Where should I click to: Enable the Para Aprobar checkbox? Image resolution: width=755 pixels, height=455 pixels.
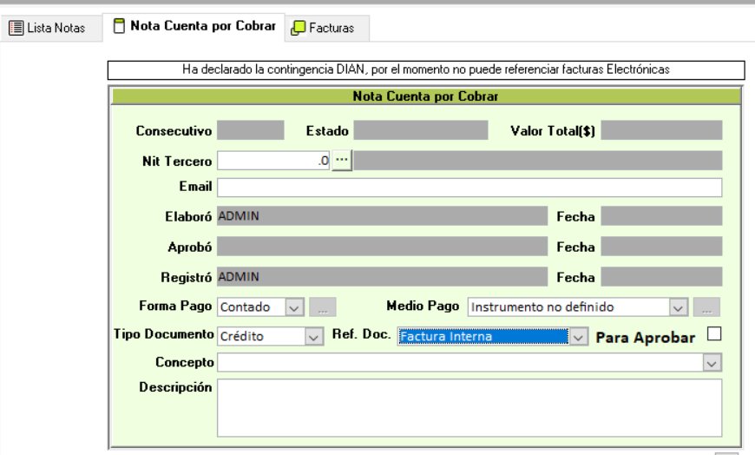coord(714,333)
